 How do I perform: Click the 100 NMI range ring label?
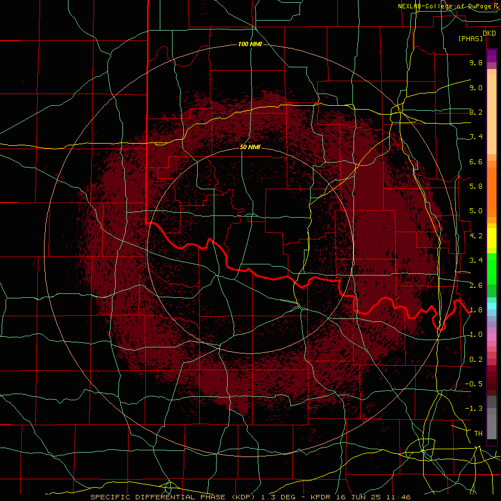pos(250,44)
